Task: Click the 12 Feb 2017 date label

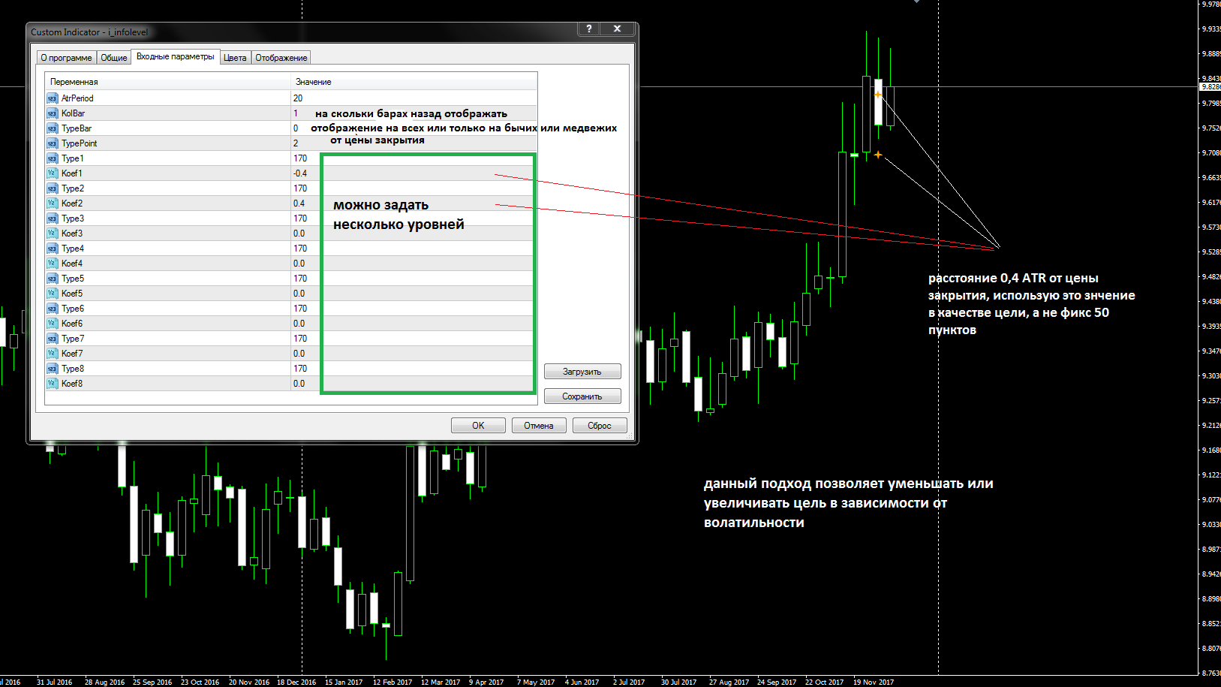Action: click(392, 682)
